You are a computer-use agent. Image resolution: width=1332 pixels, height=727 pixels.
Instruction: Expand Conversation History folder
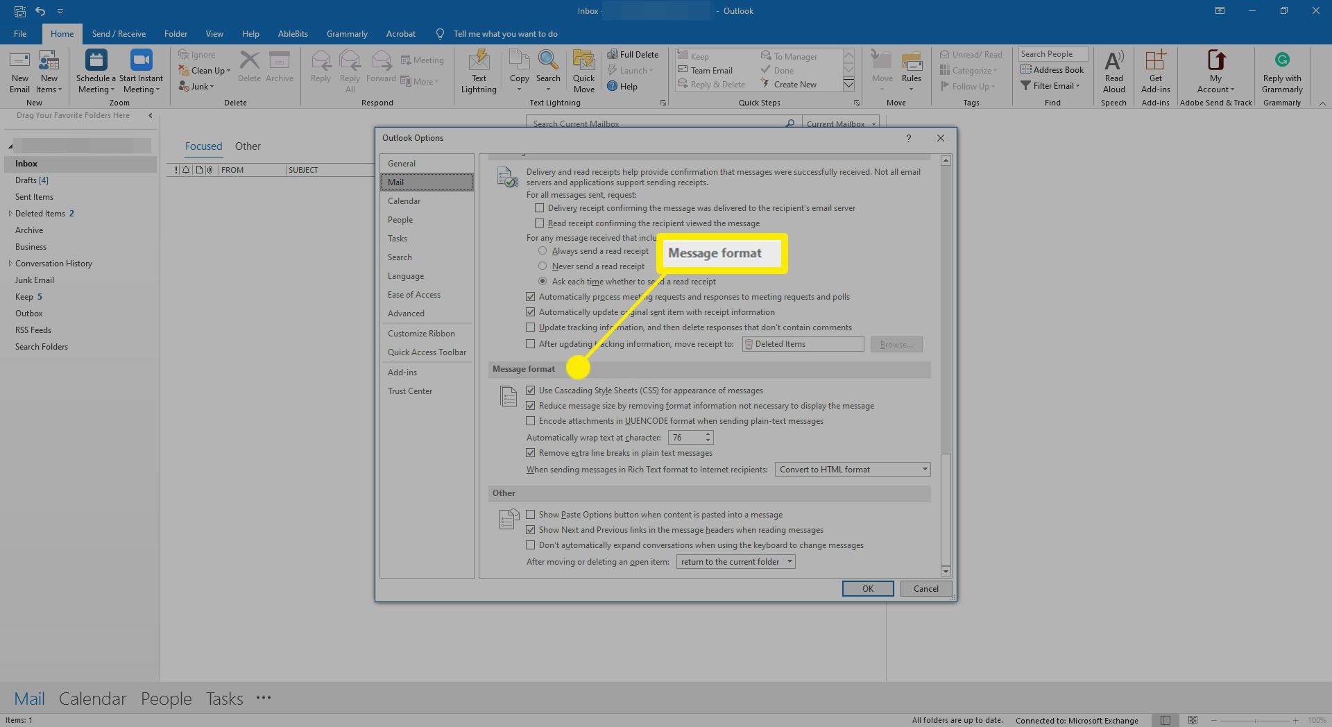coord(10,264)
